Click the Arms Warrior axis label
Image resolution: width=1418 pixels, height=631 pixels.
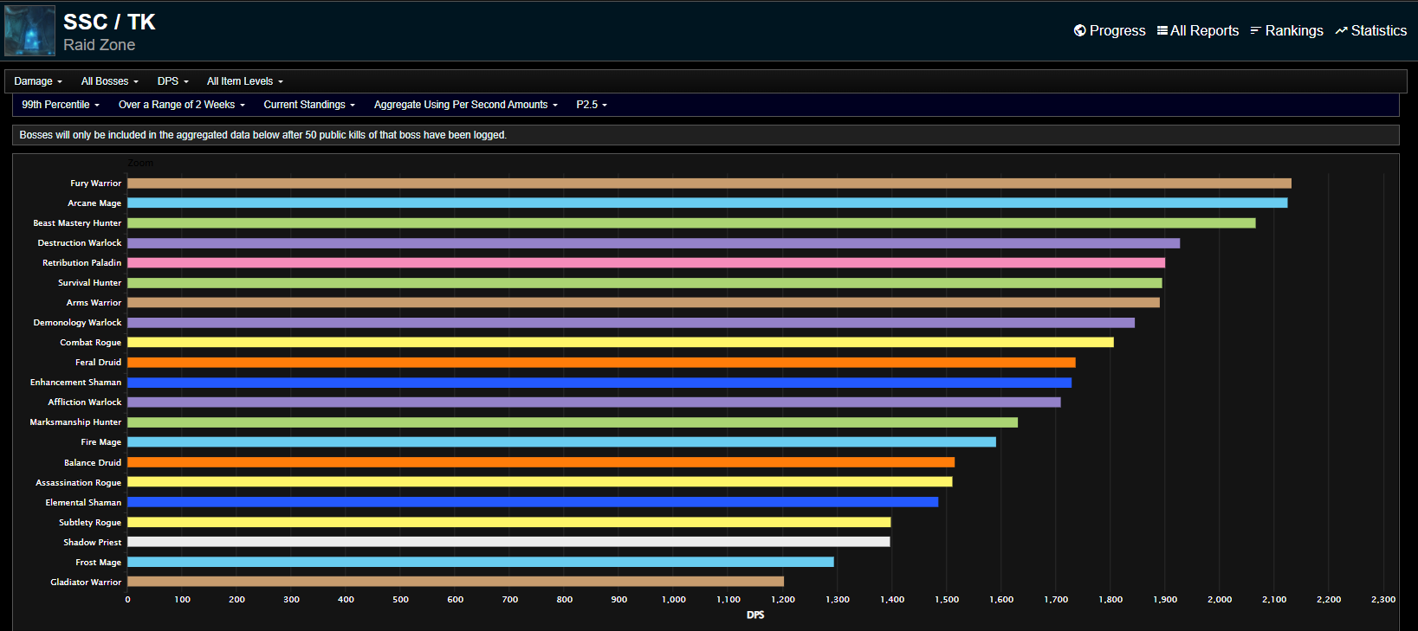(94, 303)
